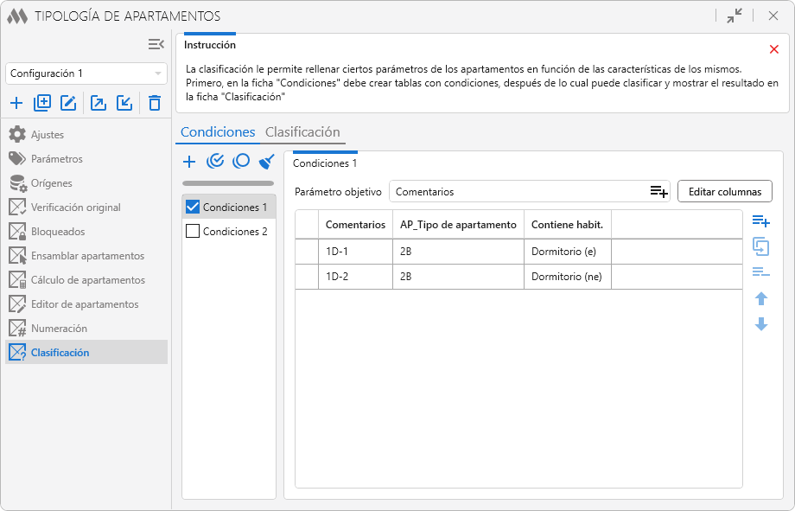Close the Instrucción panel with red X
This screenshot has height=511, width=795.
pos(773,49)
